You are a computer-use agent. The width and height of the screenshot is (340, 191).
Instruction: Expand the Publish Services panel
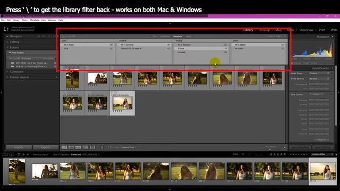pos(7,77)
